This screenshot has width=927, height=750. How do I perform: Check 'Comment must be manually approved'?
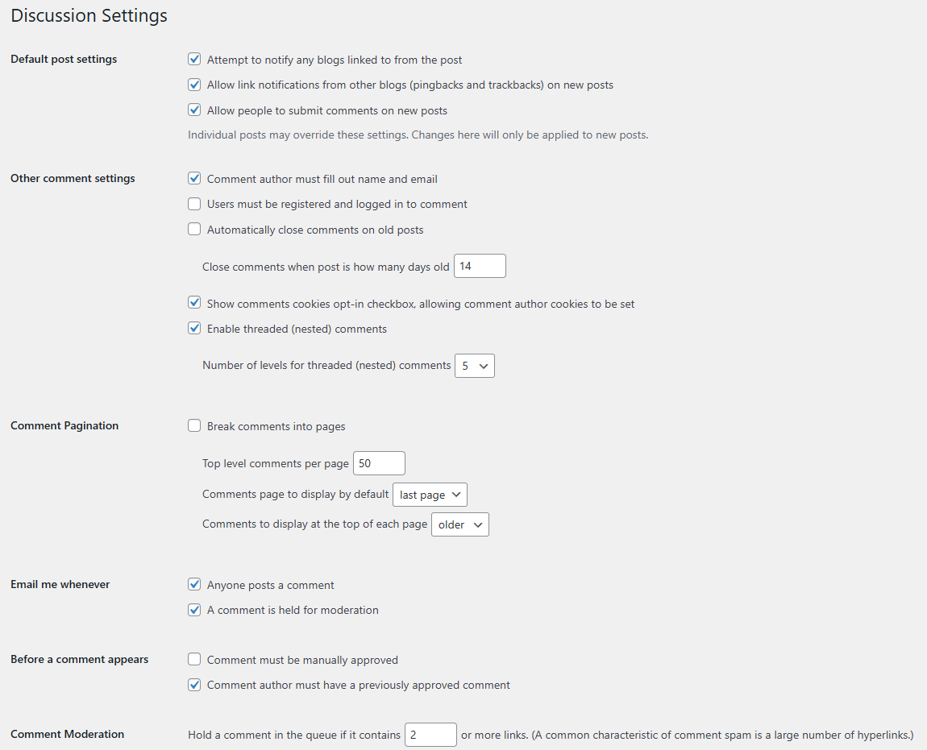pyautogui.click(x=194, y=660)
